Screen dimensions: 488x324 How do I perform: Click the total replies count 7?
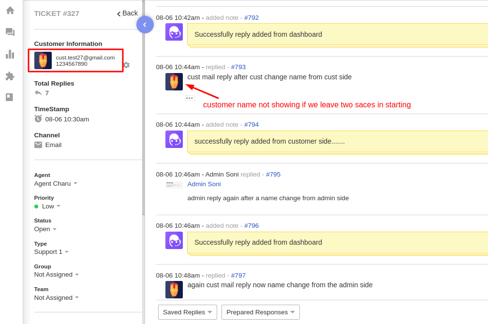click(x=47, y=93)
